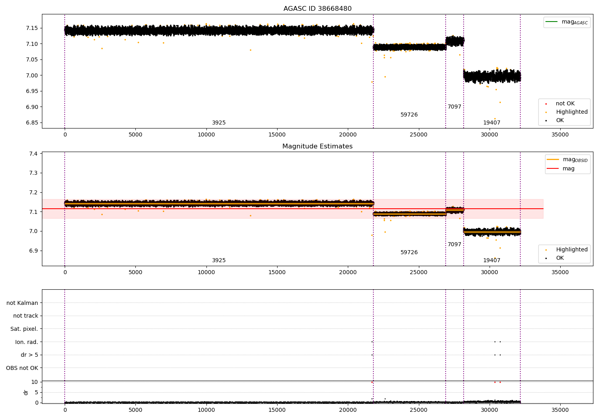Click the green mag AGASC legend line
Viewport: 599px width, 419px height.
tap(552, 22)
